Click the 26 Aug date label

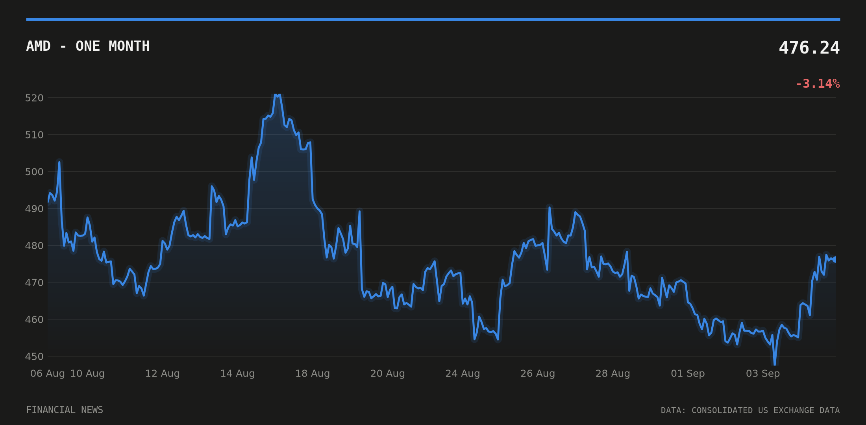(538, 373)
